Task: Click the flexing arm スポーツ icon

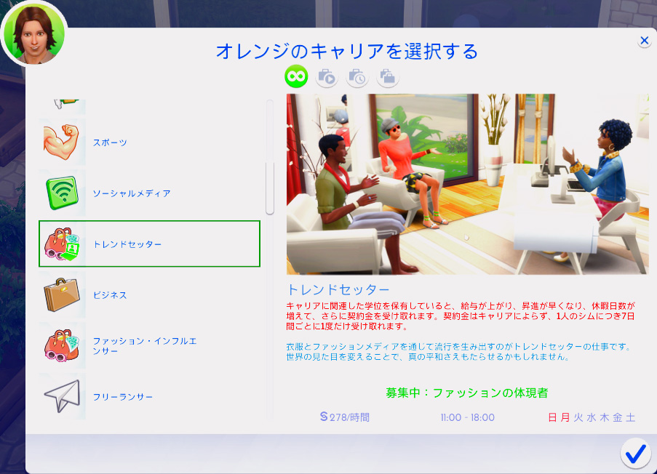Action: click(x=63, y=143)
